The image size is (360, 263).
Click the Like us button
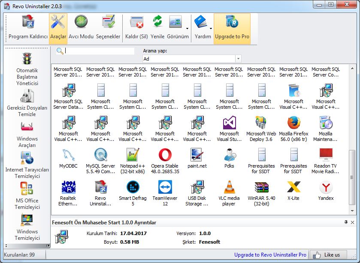click(328, 255)
